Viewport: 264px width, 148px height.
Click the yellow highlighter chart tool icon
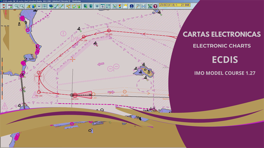[28, 6]
